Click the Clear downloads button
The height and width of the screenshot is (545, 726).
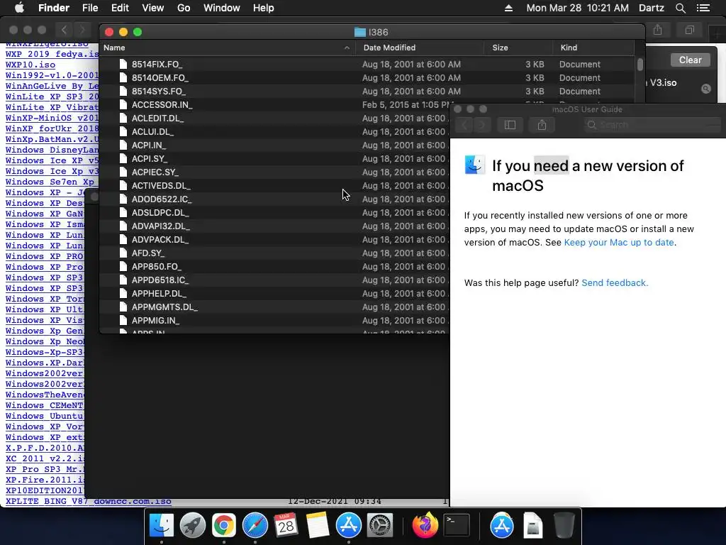[x=690, y=60]
